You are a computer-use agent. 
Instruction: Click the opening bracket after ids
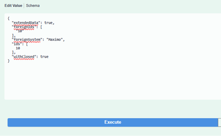[27, 44]
